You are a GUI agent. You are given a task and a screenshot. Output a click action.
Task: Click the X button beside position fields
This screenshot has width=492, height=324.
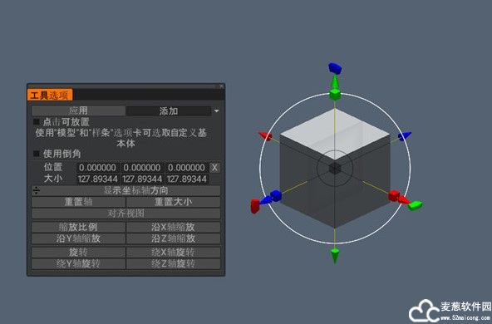point(214,168)
